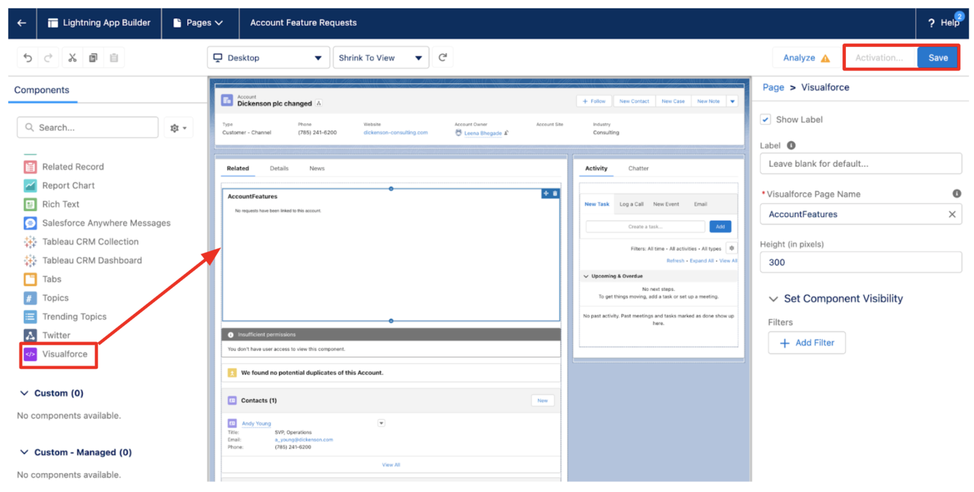Click the cut scissors icon
Image resolution: width=974 pixels, height=492 pixels.
tap(72, 57)
